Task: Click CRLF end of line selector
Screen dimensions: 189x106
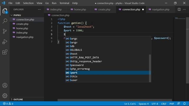Action: coord(164,104)
